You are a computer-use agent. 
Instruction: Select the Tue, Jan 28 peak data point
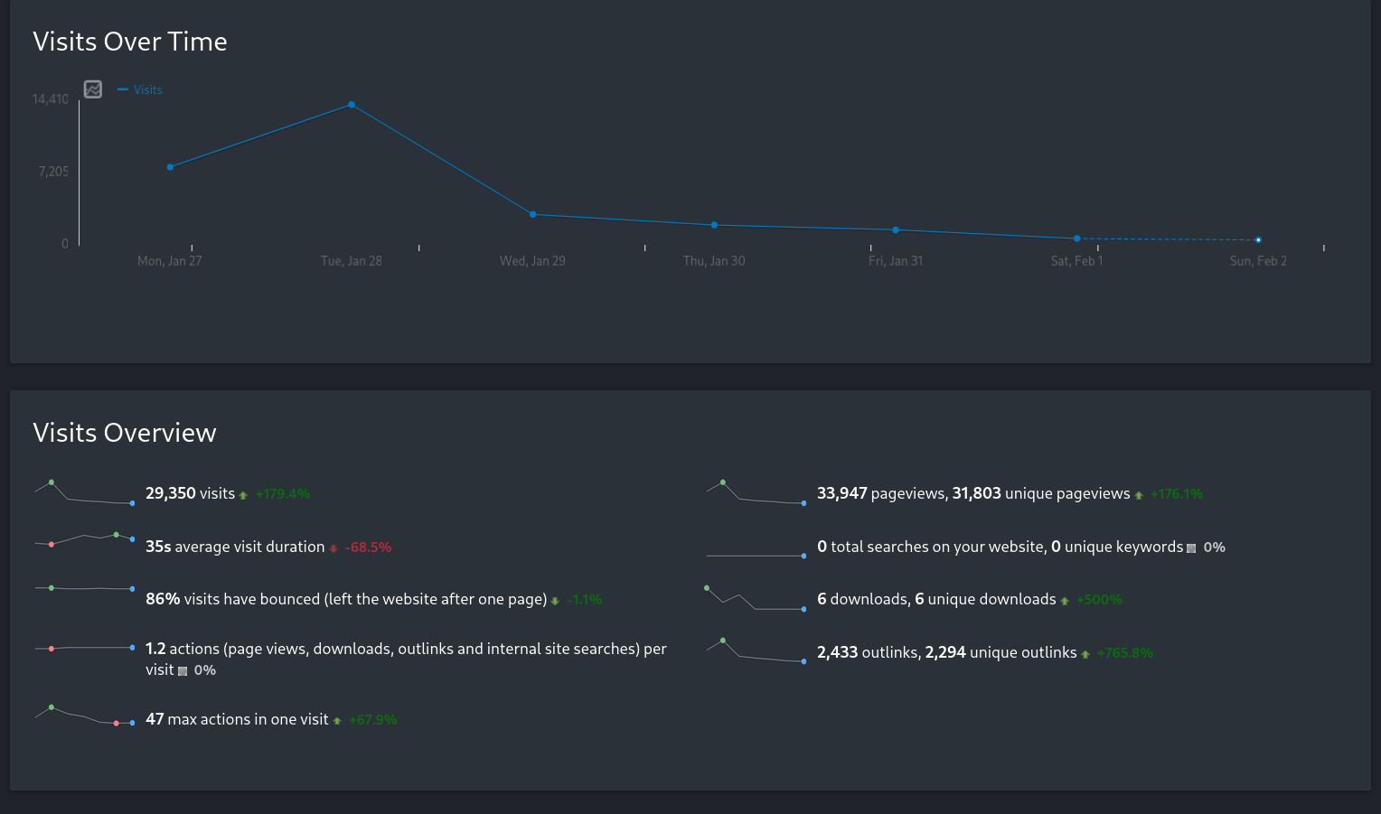352,105
